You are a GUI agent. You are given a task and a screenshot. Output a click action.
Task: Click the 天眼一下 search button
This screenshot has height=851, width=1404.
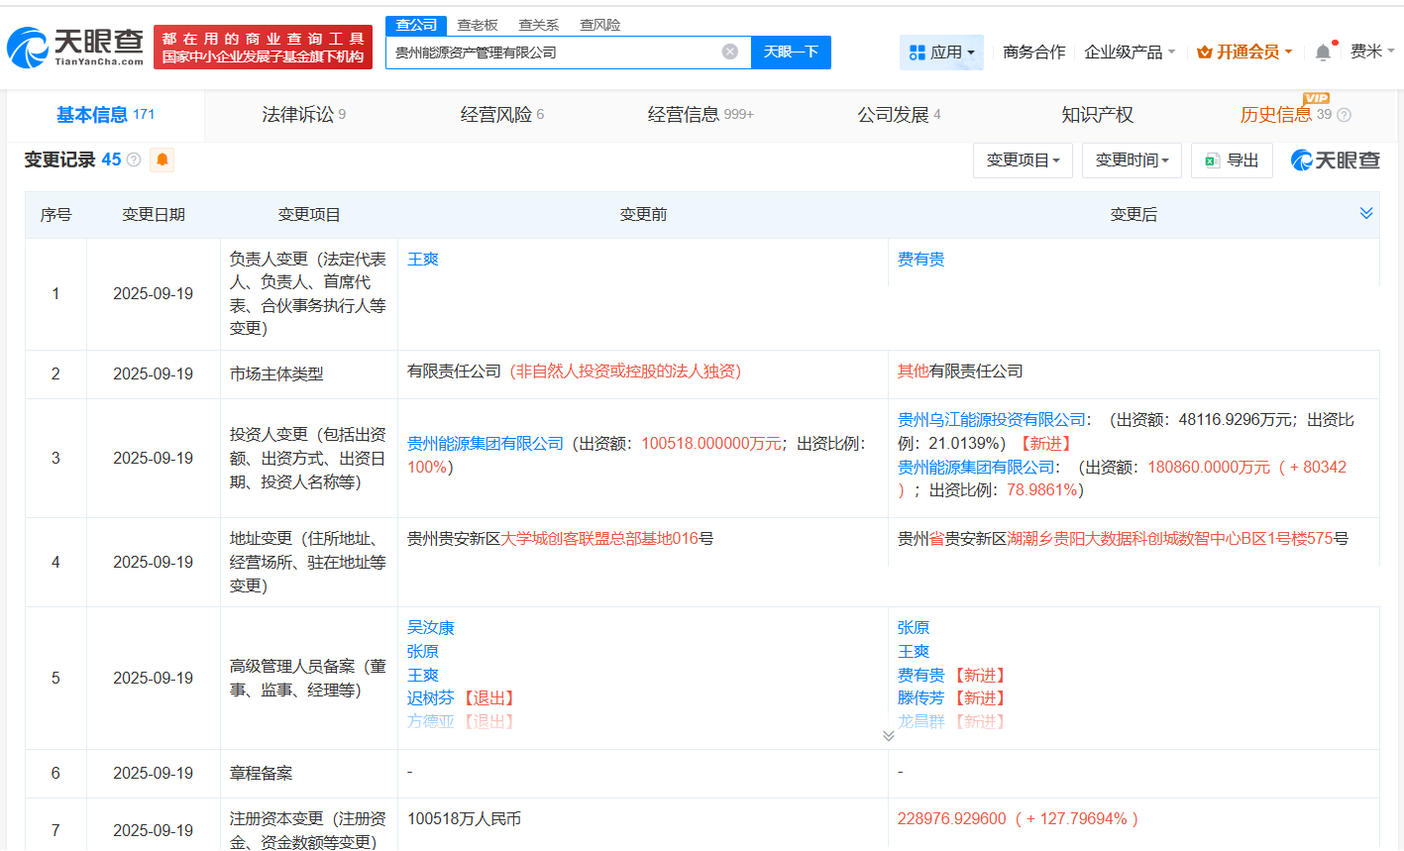[x=790, y=53]
